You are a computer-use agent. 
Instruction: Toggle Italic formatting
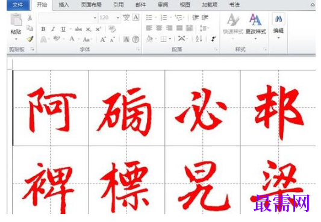point(53,29)
